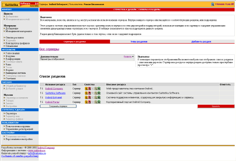Click red icon in Individ Portal row
Viewport: 236px width, 161px height.
click(x=89, y=102)
